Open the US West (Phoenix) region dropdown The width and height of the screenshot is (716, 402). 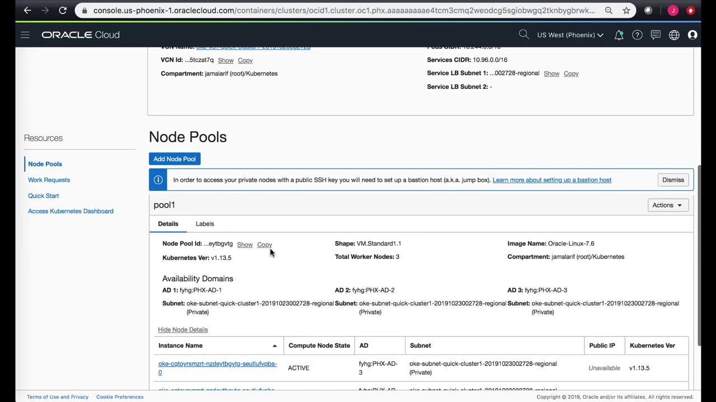[570, 35]
